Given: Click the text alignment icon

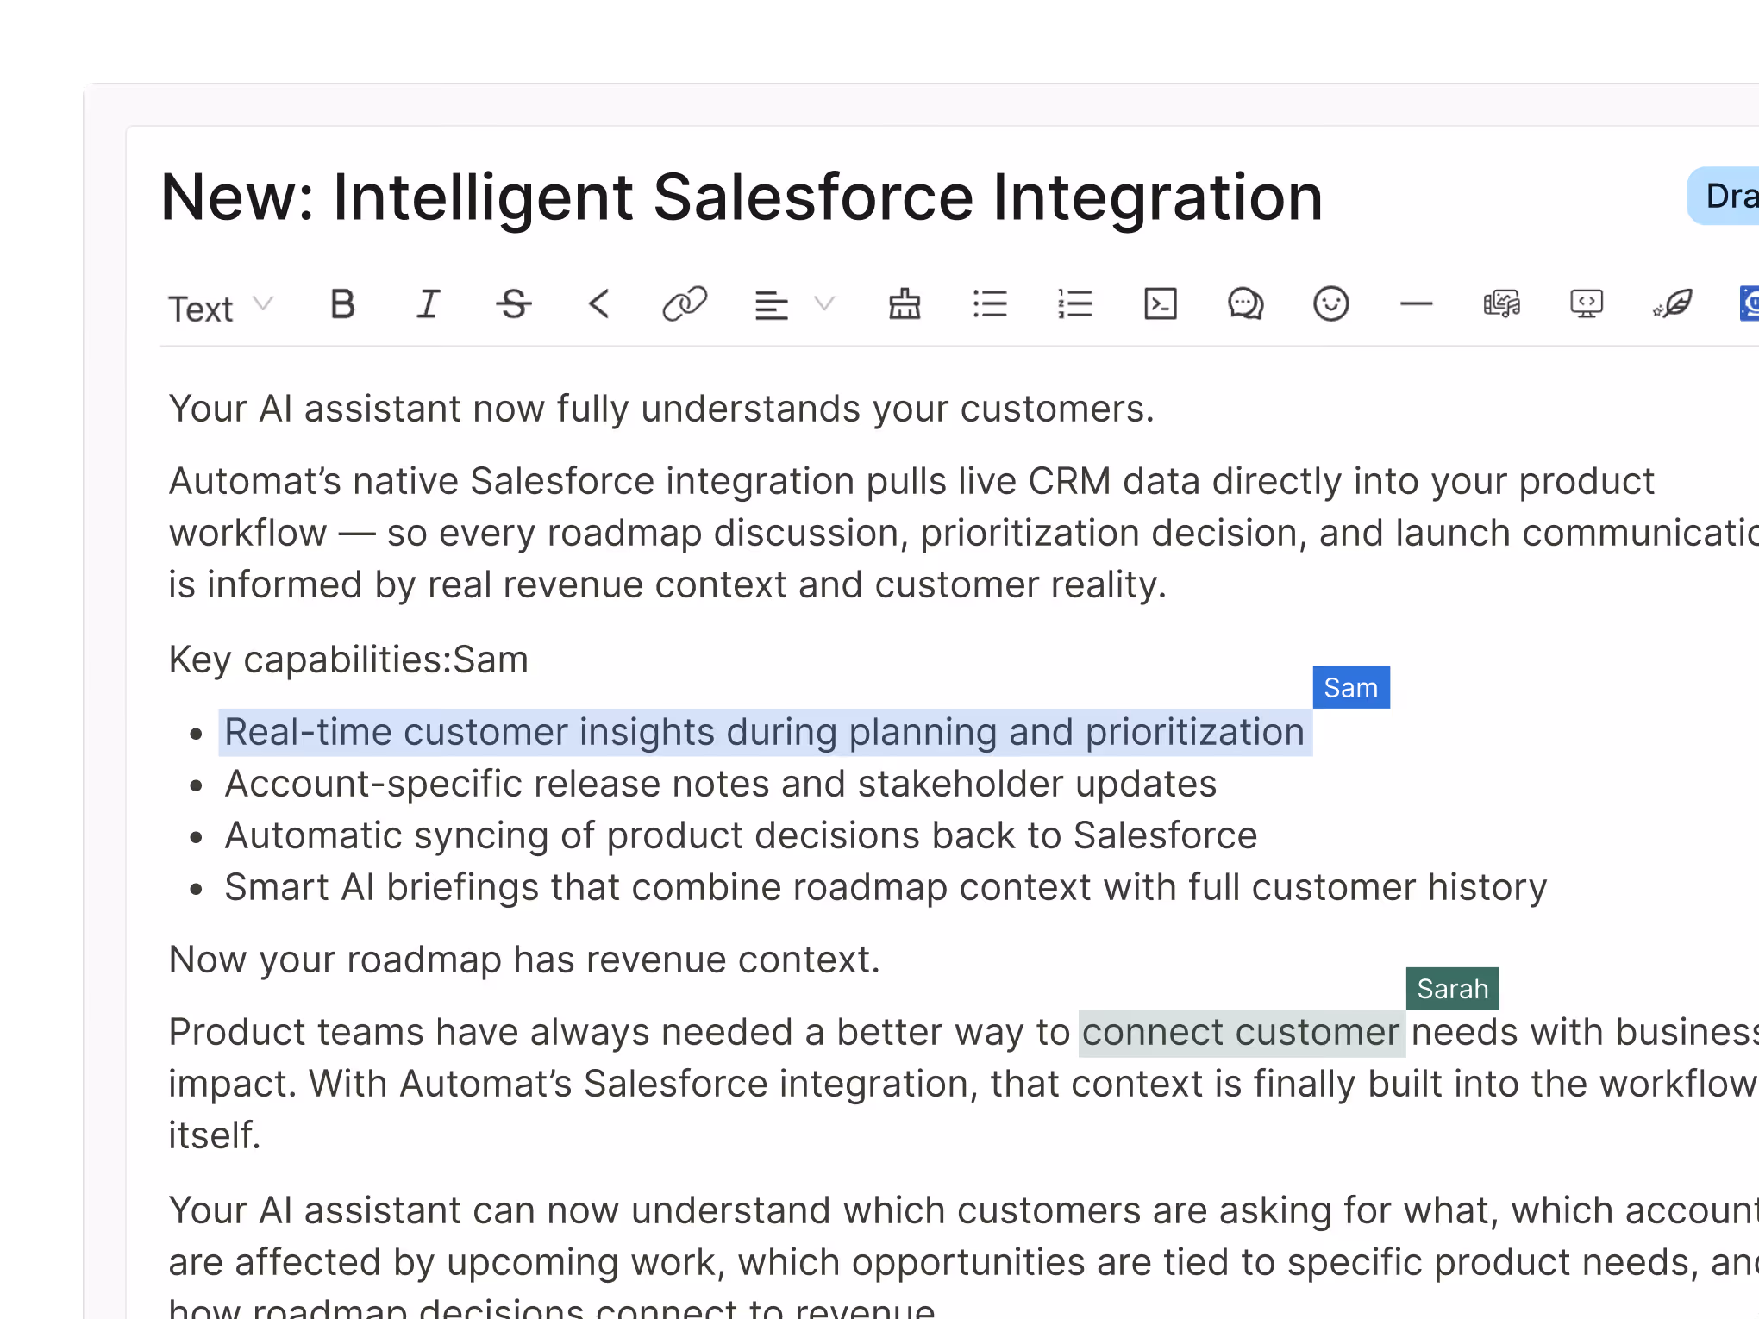Looking at the screenshot, I should click(771, 304).
